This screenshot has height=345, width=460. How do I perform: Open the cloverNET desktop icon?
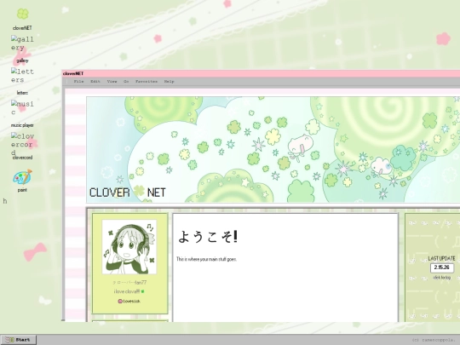click(x=23, y=14)
